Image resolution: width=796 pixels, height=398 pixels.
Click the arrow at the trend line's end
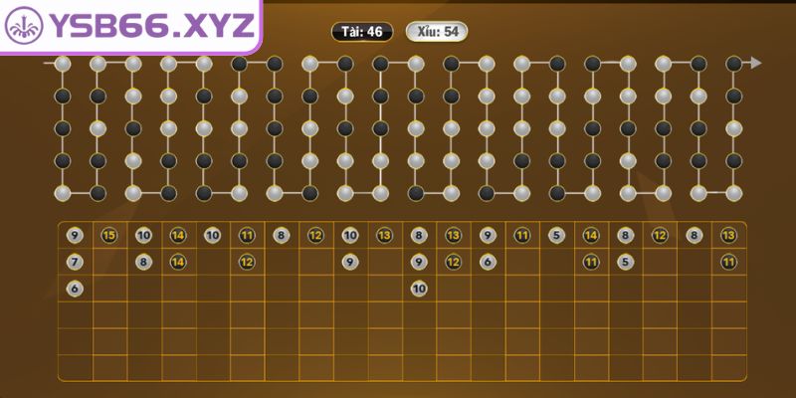(756, 64)
